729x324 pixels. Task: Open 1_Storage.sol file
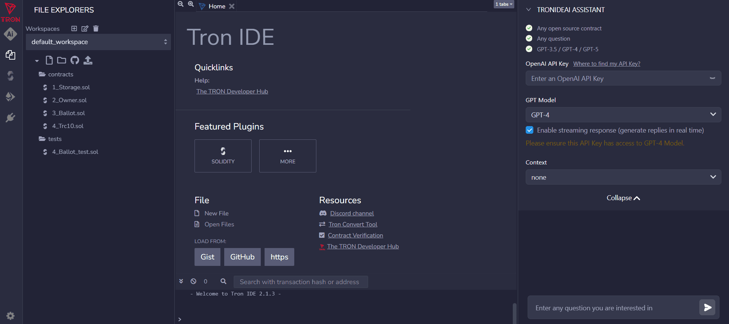coord(71,87)
